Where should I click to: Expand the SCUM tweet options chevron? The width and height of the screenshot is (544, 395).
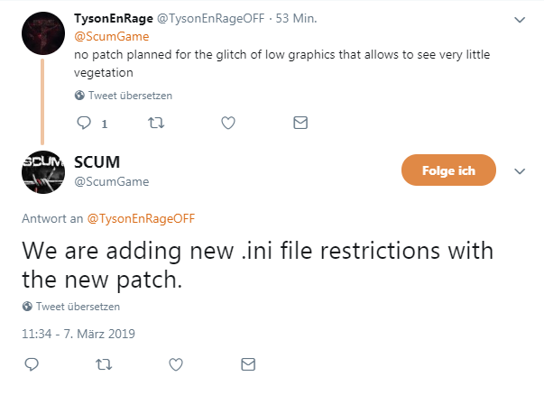click(519, 170)
